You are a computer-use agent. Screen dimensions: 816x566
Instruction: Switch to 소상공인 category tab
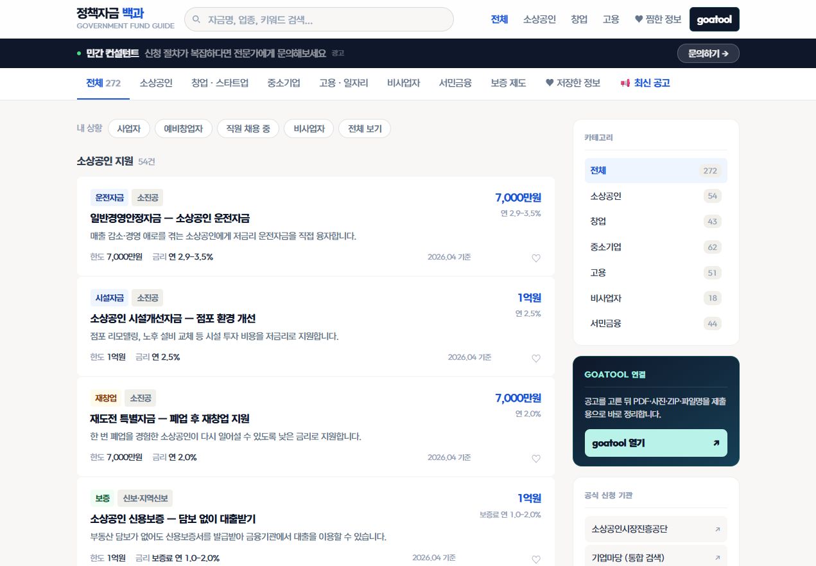156,83
